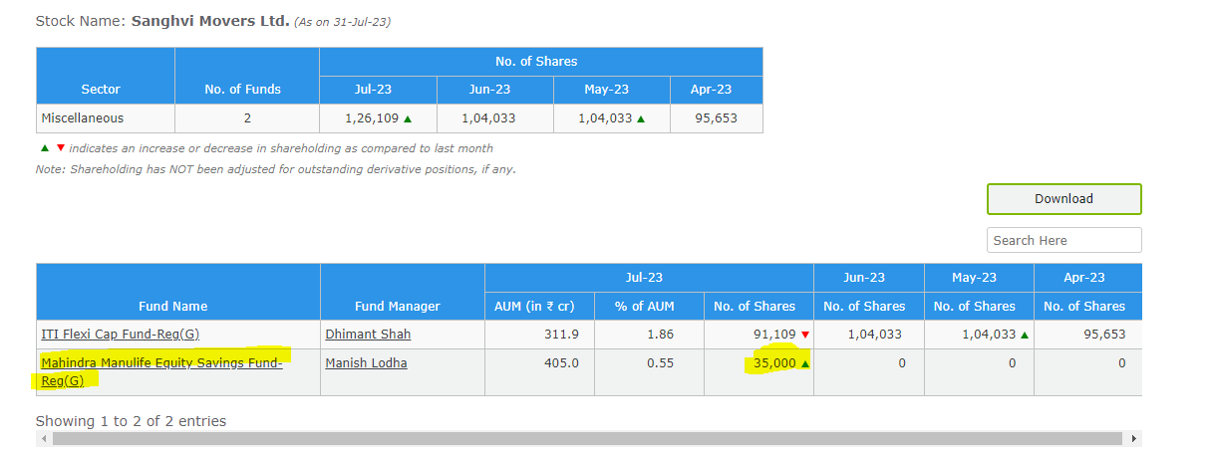This screenshot has height=453, width=1211.
Task: Click red down triangle in legend note
Action: [60, 148]
